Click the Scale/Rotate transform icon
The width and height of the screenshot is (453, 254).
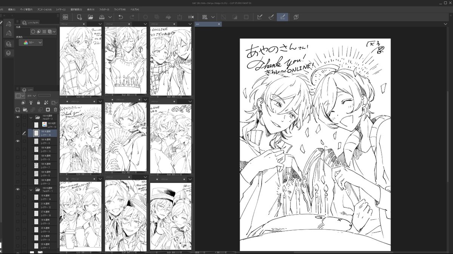pos(179,17)
